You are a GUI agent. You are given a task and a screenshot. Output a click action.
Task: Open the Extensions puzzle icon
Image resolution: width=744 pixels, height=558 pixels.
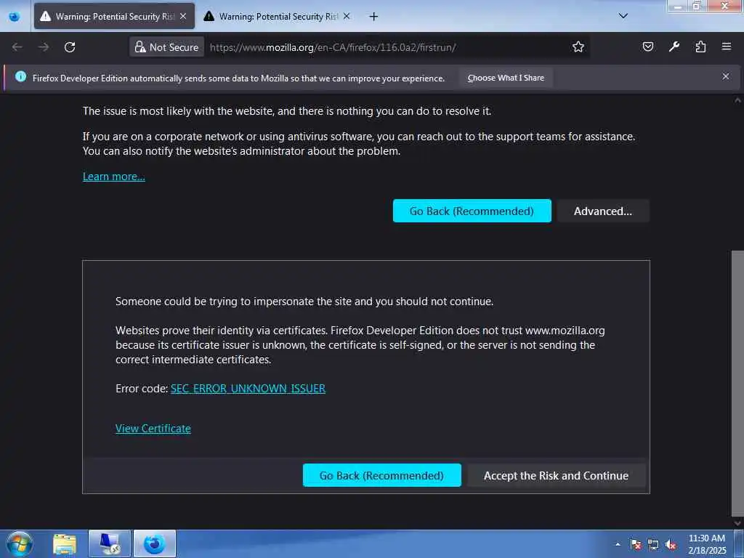click(700, 46)
